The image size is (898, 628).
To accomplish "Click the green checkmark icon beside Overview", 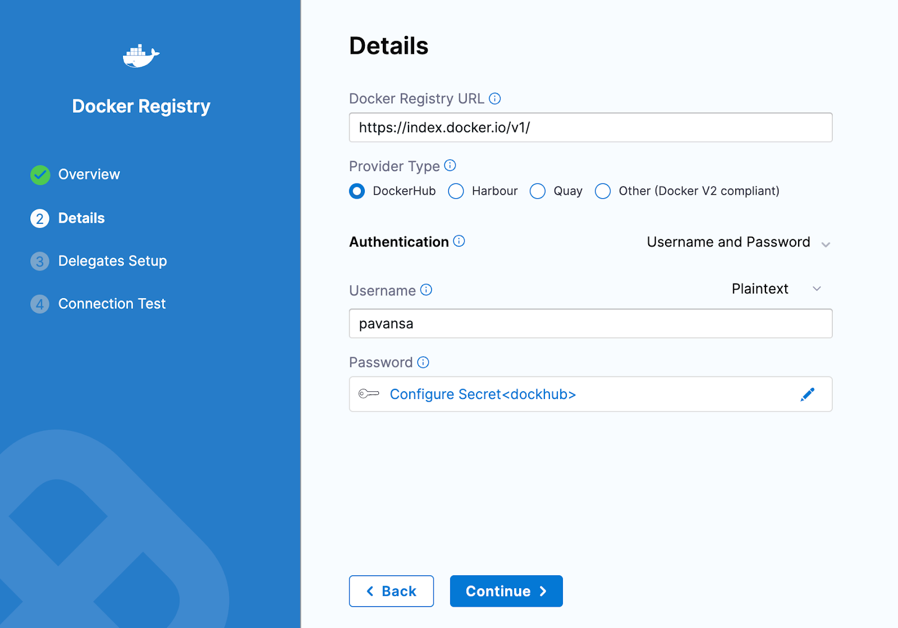I will pos(40,175).
